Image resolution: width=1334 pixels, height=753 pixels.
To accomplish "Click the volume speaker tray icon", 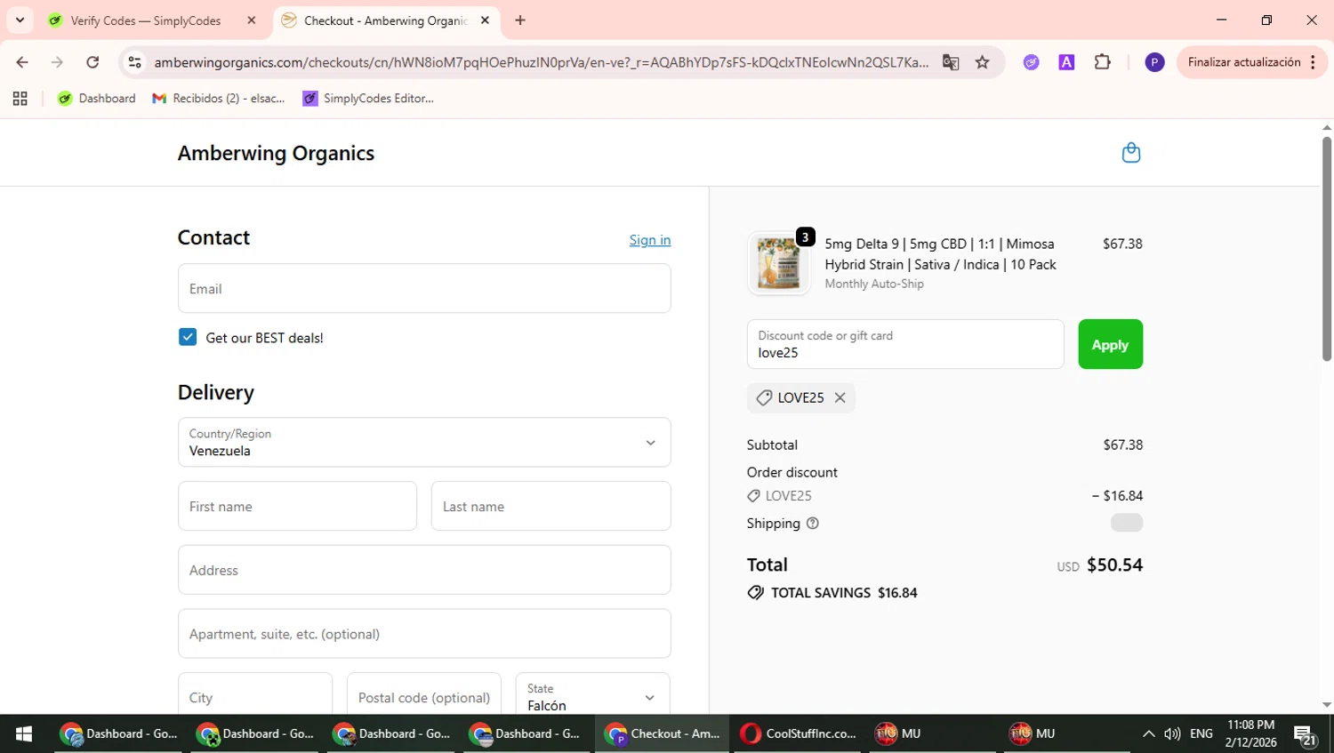I will coord(1172,733).
